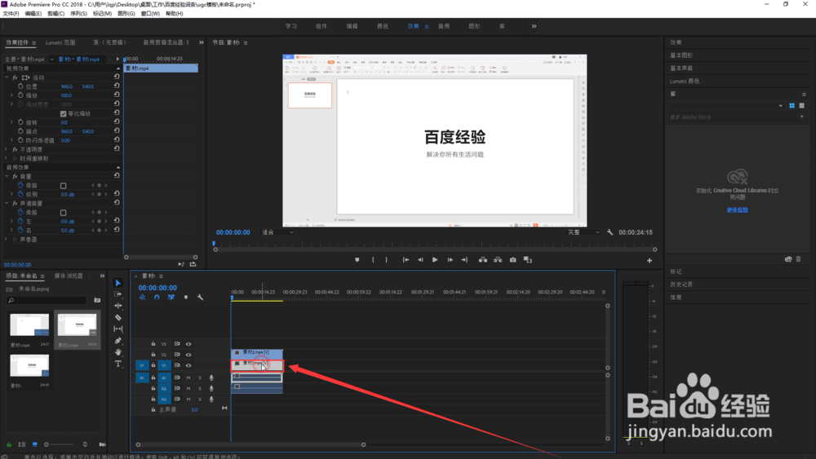Step forward one frame in program monitor

(x=450, y=260)
